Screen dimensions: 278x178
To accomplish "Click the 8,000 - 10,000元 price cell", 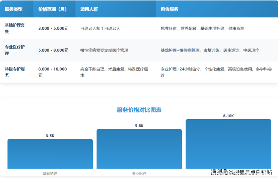I will pos(53,72).
